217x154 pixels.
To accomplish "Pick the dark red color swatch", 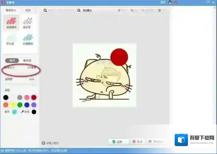I will tap(34, 97).
